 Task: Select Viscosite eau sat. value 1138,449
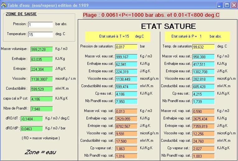[126, 79]
